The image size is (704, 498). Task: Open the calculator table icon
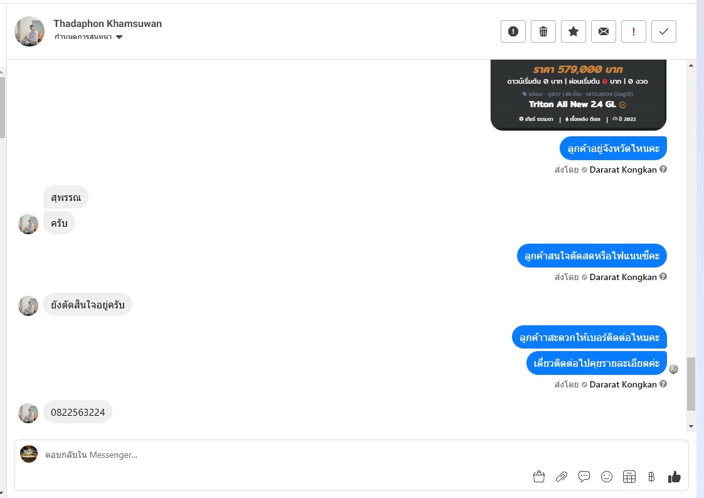coord(629,477)
